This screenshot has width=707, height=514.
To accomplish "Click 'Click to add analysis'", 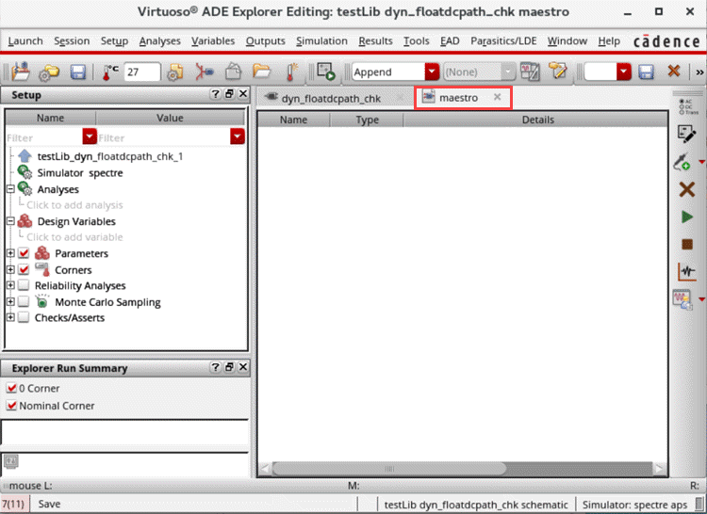I will (74, 205).
